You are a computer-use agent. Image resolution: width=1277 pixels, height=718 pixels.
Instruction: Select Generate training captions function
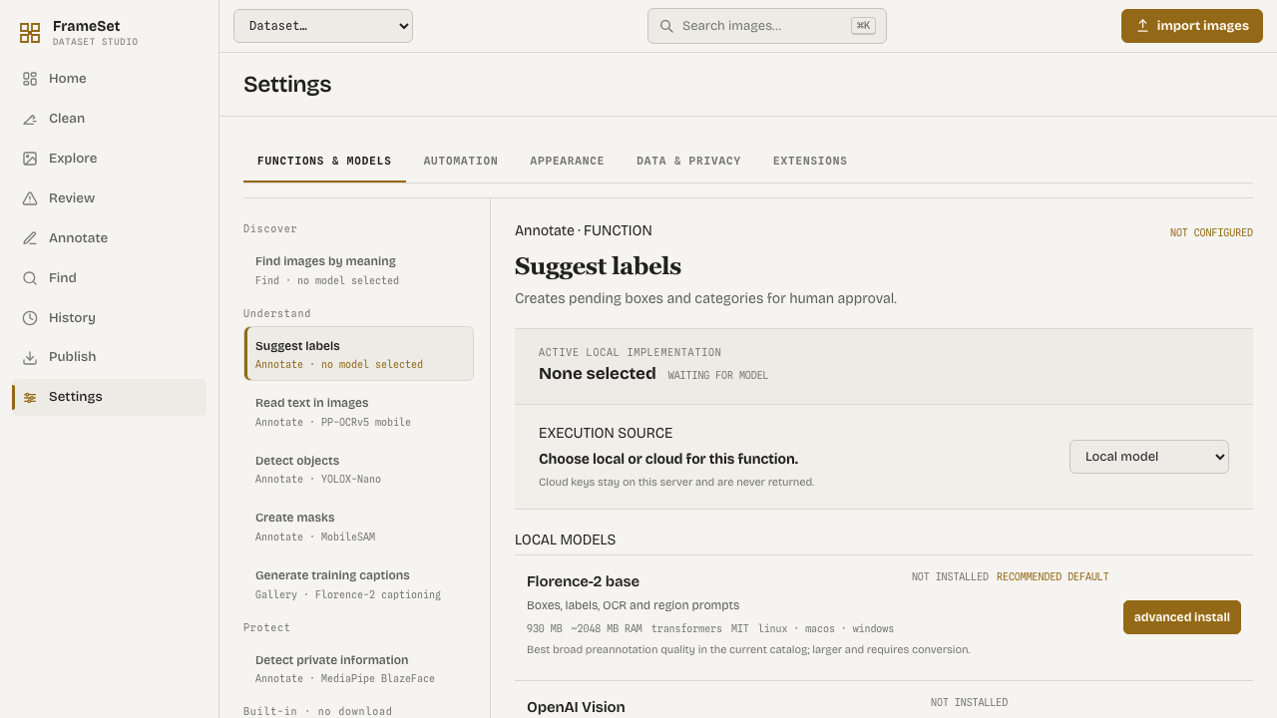[359, 584]
